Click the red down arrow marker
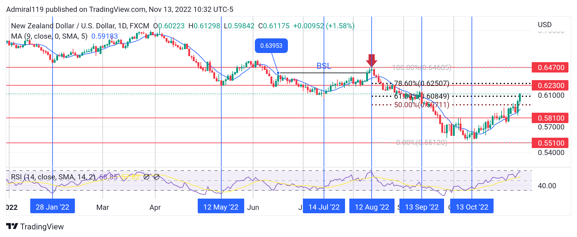 click(x=372, y=61)
